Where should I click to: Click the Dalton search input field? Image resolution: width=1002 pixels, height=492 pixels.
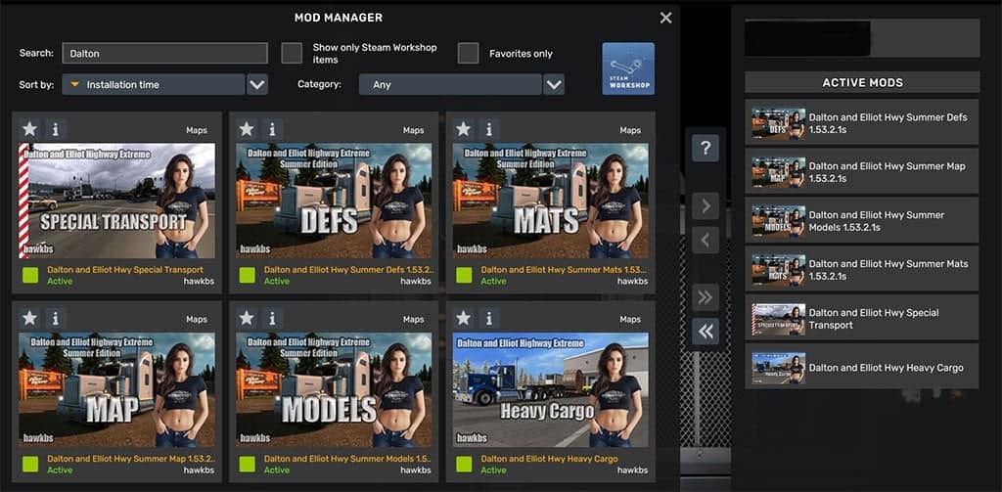[x=164, y=54]
